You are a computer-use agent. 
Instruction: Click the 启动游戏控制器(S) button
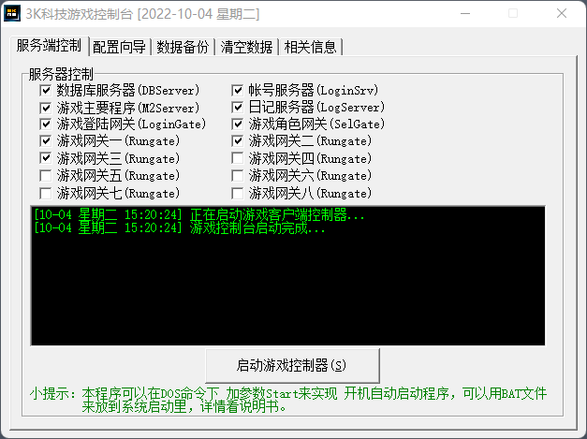292,366
